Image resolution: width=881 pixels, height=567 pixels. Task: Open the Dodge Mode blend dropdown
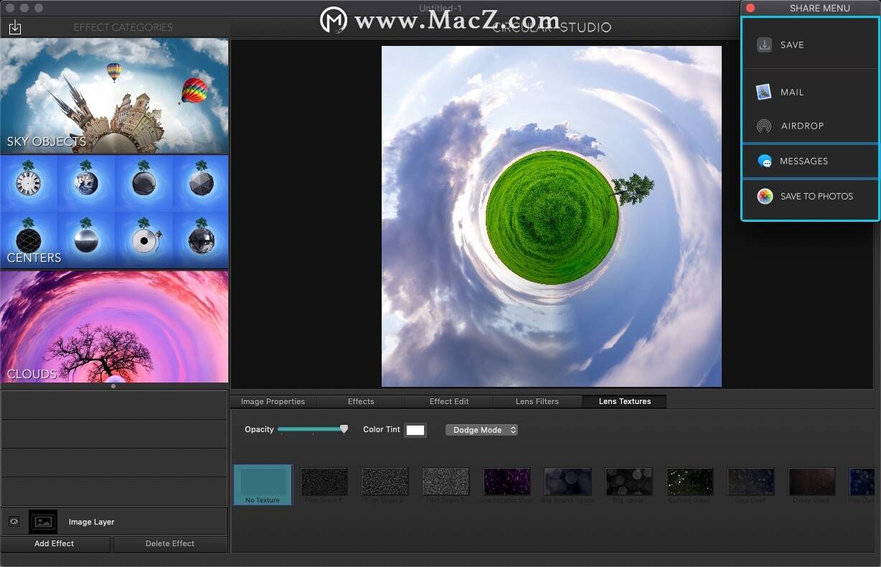click(481, 430)
